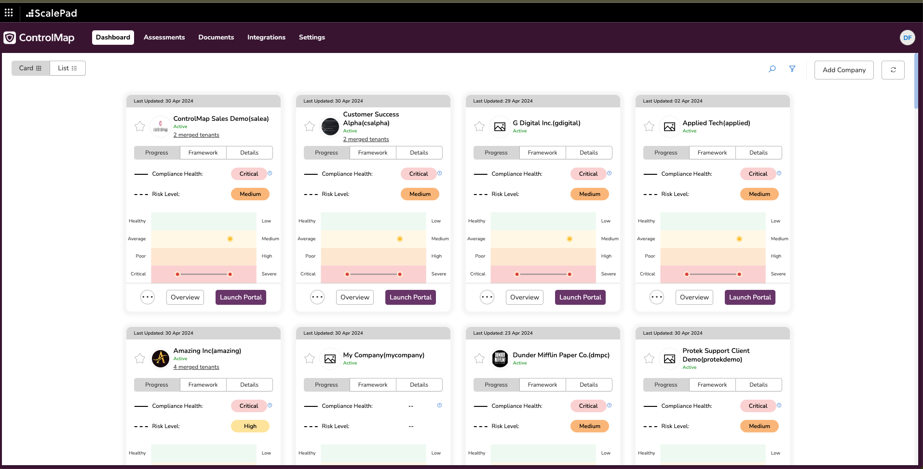The width and height of the screenshot is (923, 469).
Task: Go to the Dashboard tab
Action: [x=113, y=37]
